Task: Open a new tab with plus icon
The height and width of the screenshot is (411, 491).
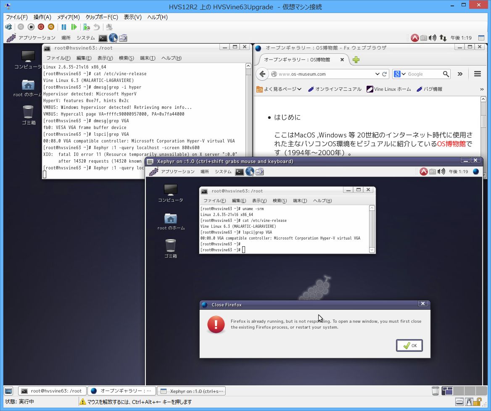Action: (356, 60)
